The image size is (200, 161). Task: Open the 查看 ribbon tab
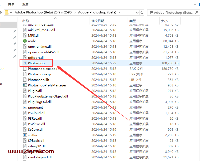(x=25, y=4)
